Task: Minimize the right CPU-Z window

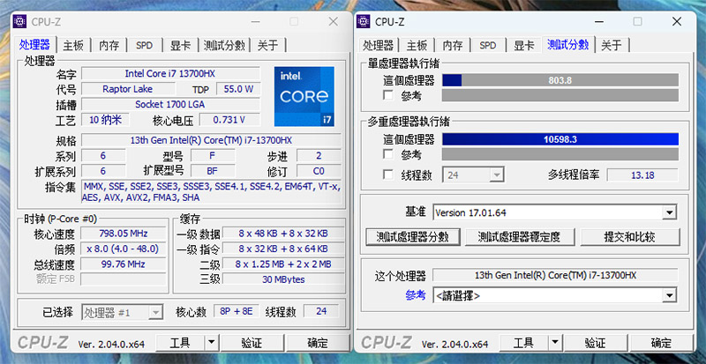Action: [598, 22]
